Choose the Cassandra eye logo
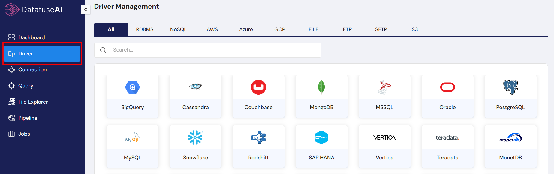The width and height of the screenshot is (554, 174). click(x=195, y=87)
